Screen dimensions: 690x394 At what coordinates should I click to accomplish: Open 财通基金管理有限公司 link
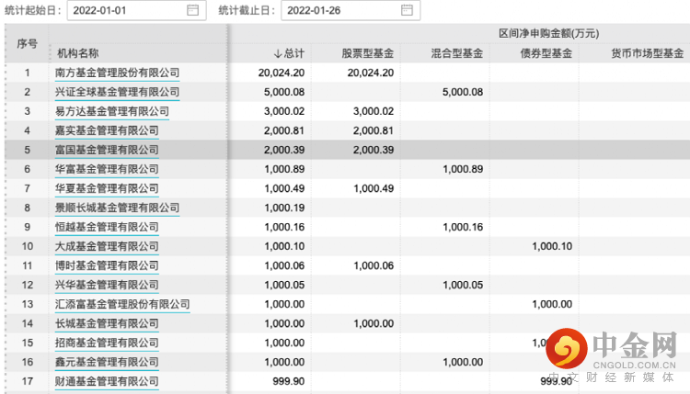[x=107, y=382]
